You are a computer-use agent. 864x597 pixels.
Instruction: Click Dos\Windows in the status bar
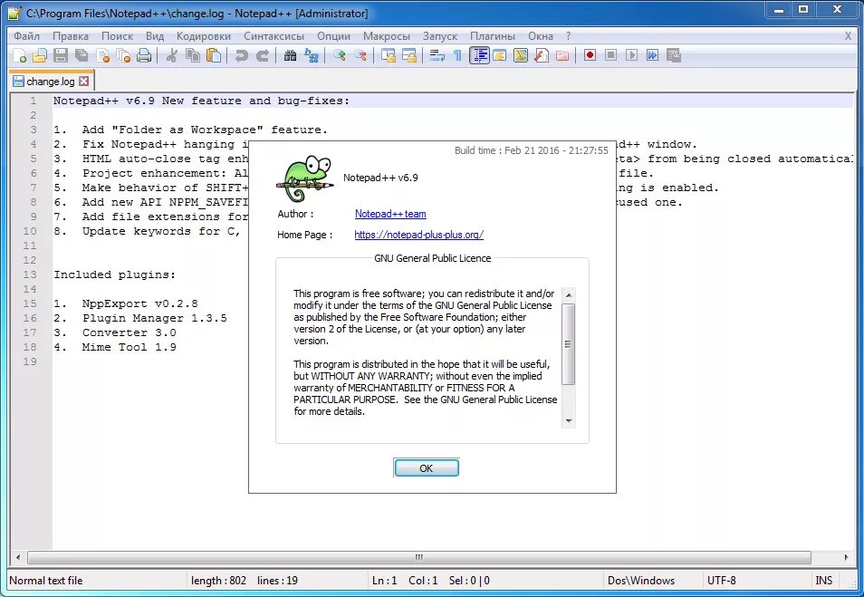pos(641,581)
